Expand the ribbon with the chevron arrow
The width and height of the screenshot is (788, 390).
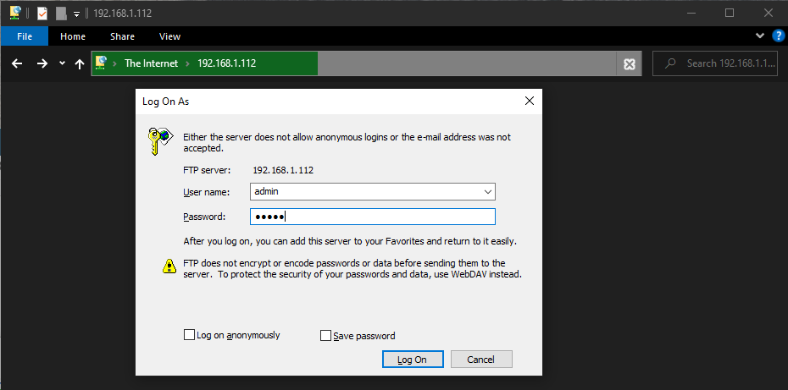[759, 36]
